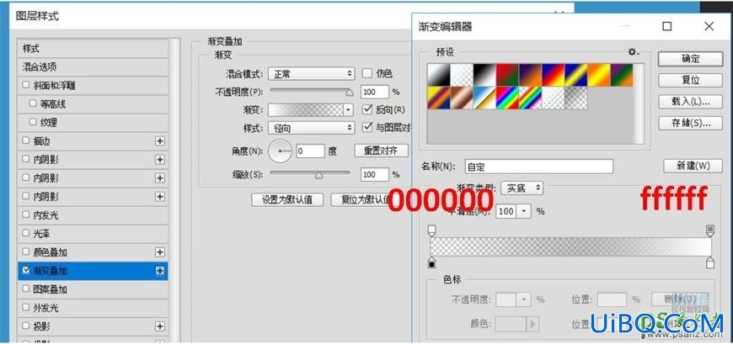Click the 设置为默认值 button
Screen dimensions: 733x344
(287, 200)
